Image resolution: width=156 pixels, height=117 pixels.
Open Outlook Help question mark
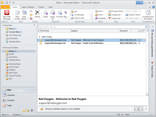point(153,7)
